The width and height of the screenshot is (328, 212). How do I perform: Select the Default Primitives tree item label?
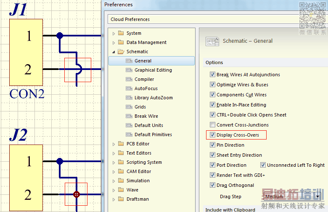(x=153, y=134)
